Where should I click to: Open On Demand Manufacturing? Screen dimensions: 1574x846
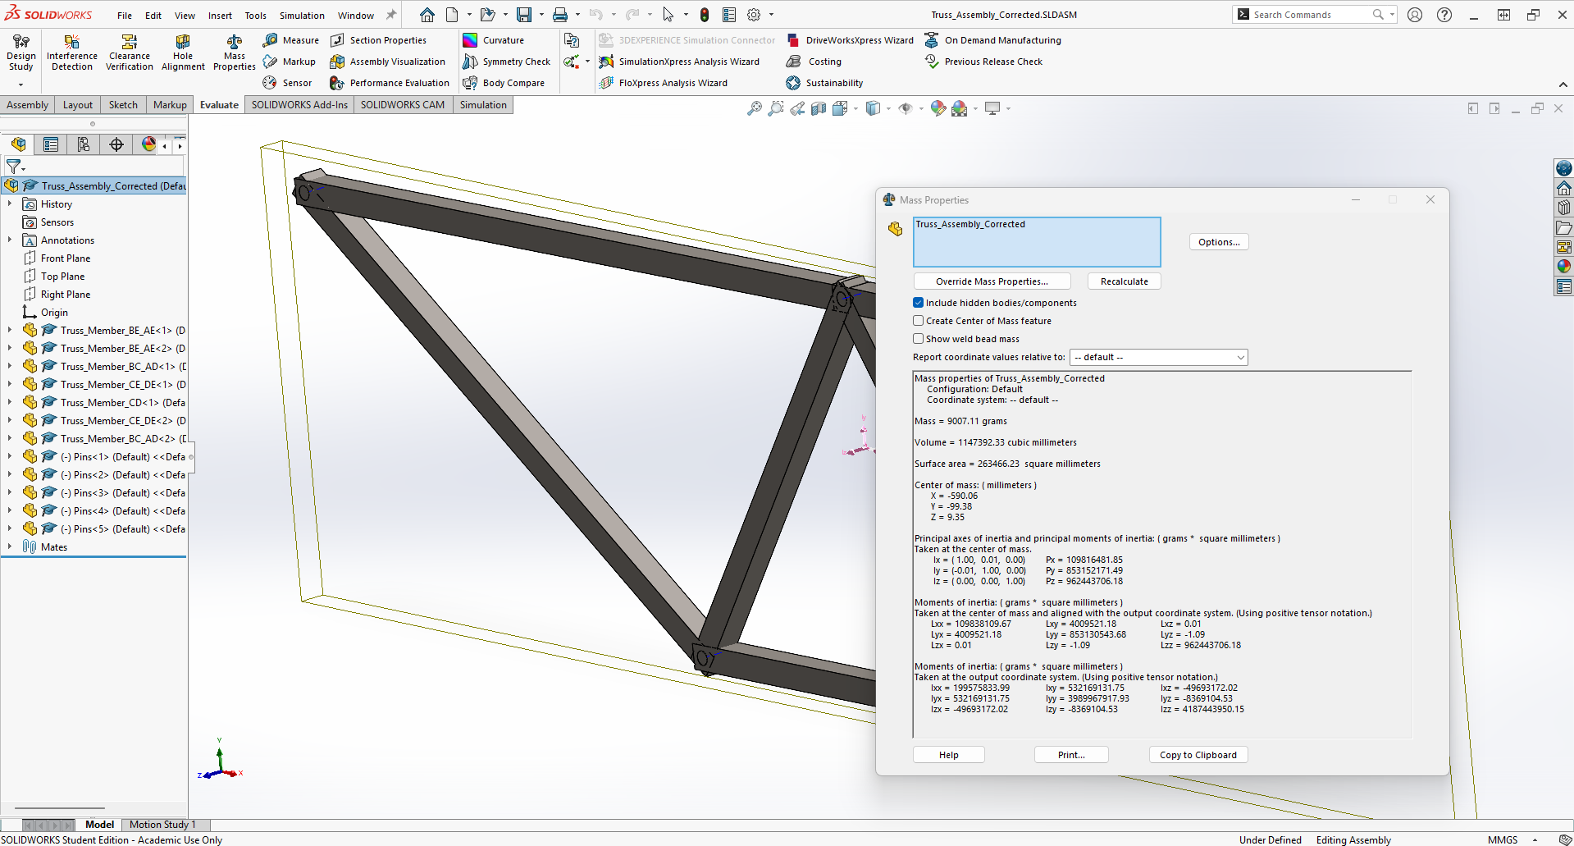tap(992, 40)
